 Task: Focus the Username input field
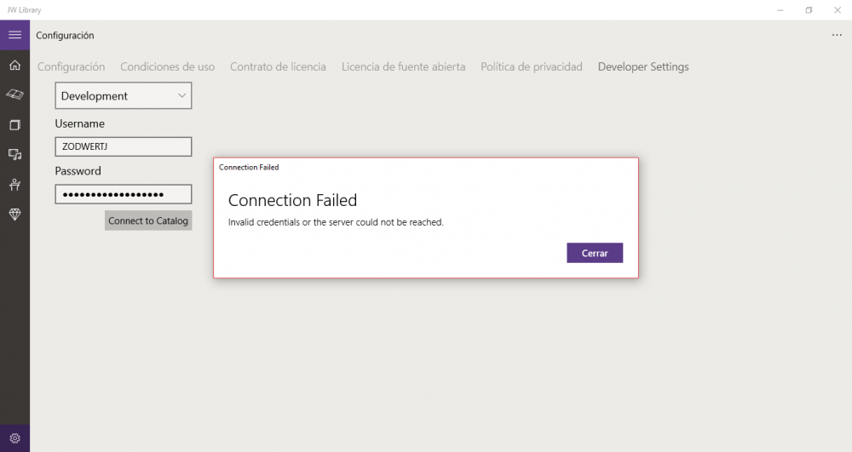(x=124, y=146)
